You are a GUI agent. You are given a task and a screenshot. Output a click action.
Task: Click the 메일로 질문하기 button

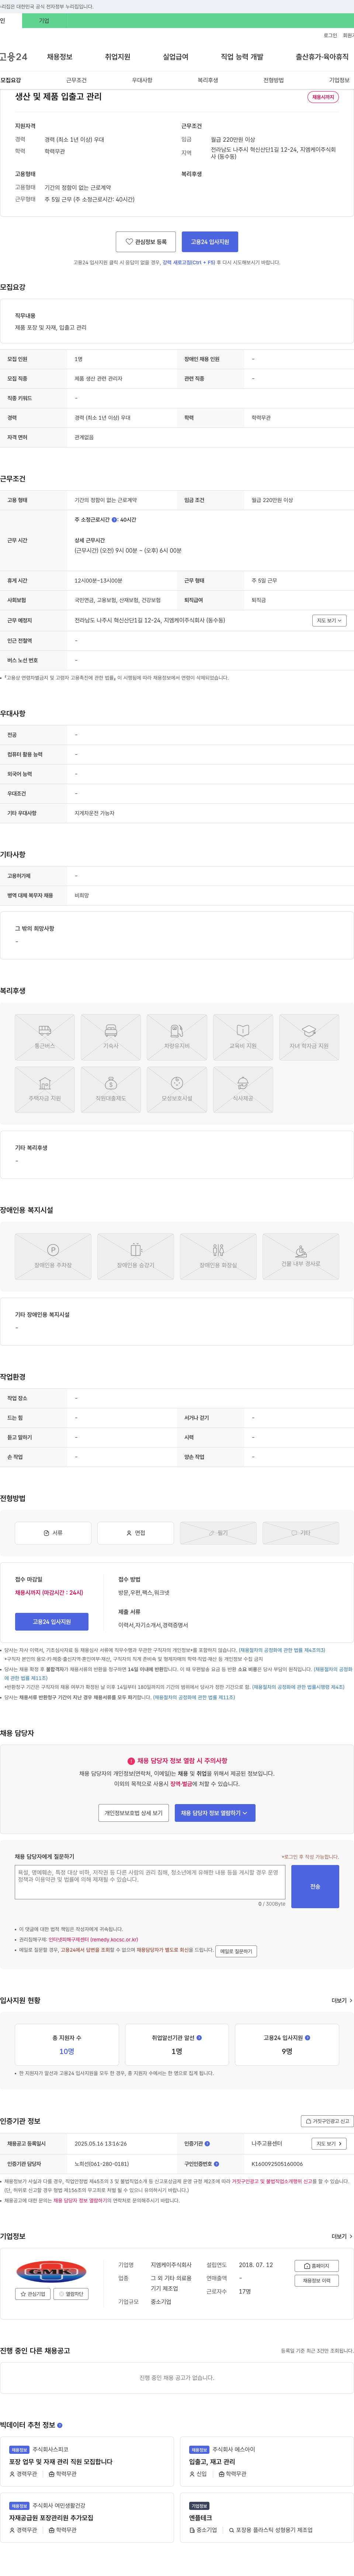click(x=236, y=1951)
